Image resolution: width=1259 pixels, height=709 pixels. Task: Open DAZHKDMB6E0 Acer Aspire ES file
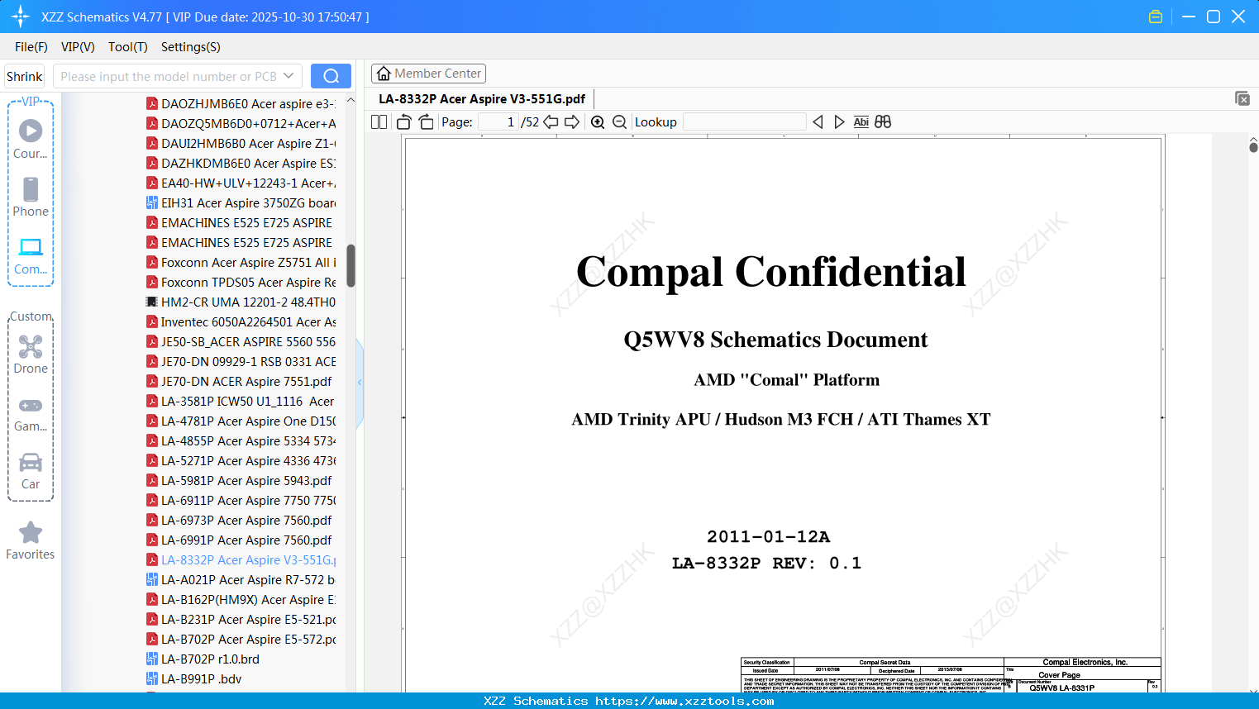241,164
